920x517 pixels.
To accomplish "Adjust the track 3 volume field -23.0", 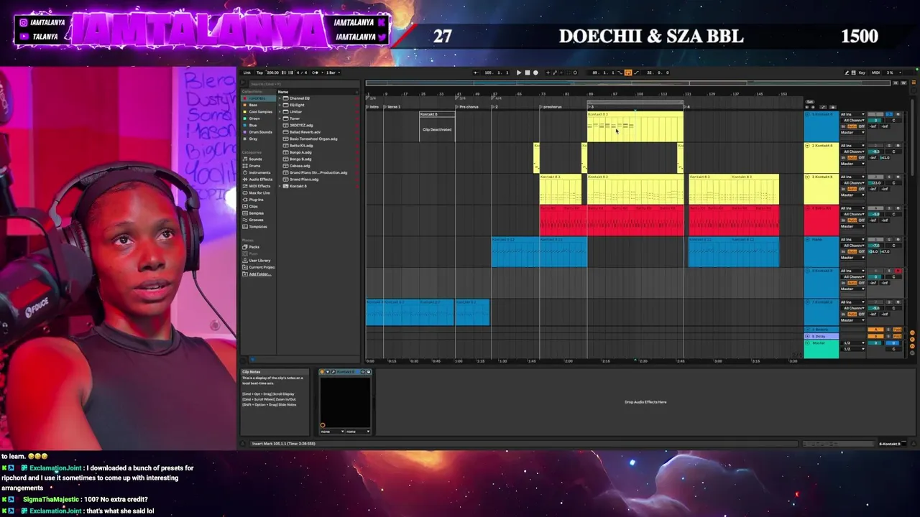I will (x=875, y=183).
